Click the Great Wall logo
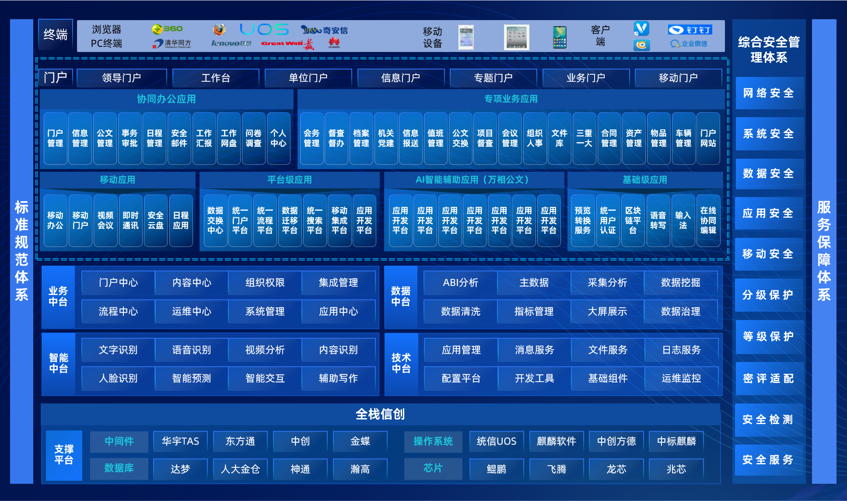Screen dimensions: 847x501 click(287, 43)
